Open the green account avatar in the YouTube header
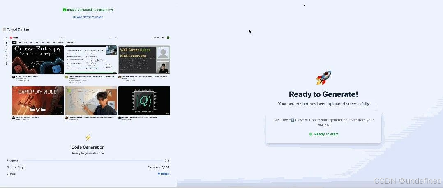The width and height of the screenshot is (443, 188). 168,37
